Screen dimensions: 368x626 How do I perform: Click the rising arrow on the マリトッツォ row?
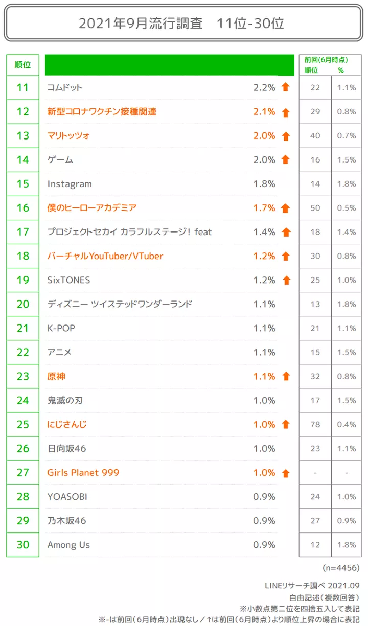[286, 136]
